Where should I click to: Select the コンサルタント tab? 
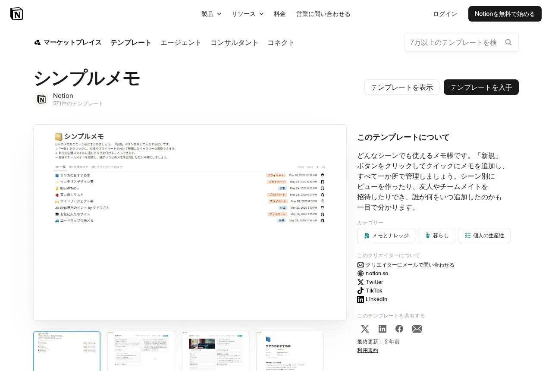click(235, 42)
